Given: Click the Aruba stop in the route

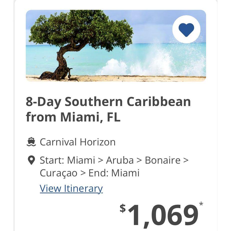Looking at the screenshot, I should (120, 160).
